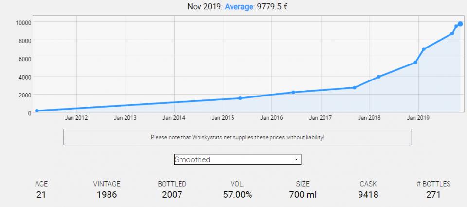Select the data point just before Jan 2019
The width and height of the screenshot is (467, 207).
pos(415,62)
